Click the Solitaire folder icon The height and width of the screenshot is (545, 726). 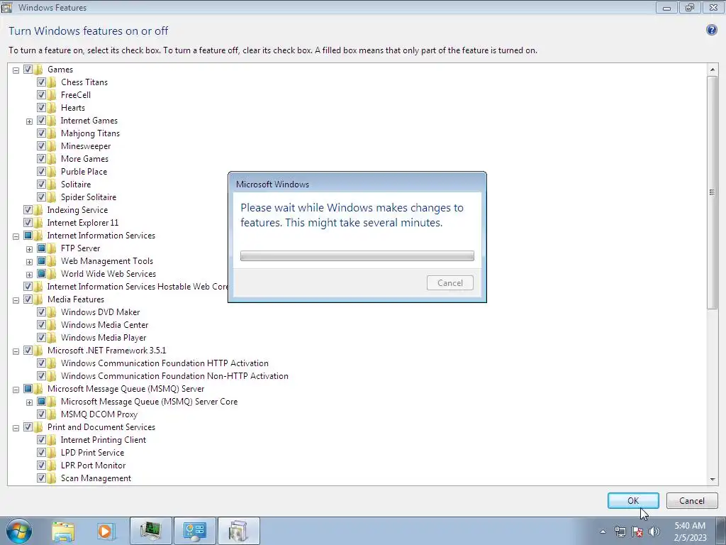[52, 185]
